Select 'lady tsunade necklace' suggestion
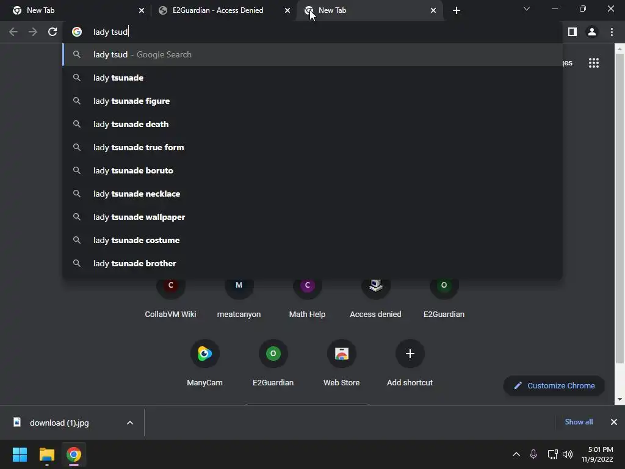 pos(312,194)
